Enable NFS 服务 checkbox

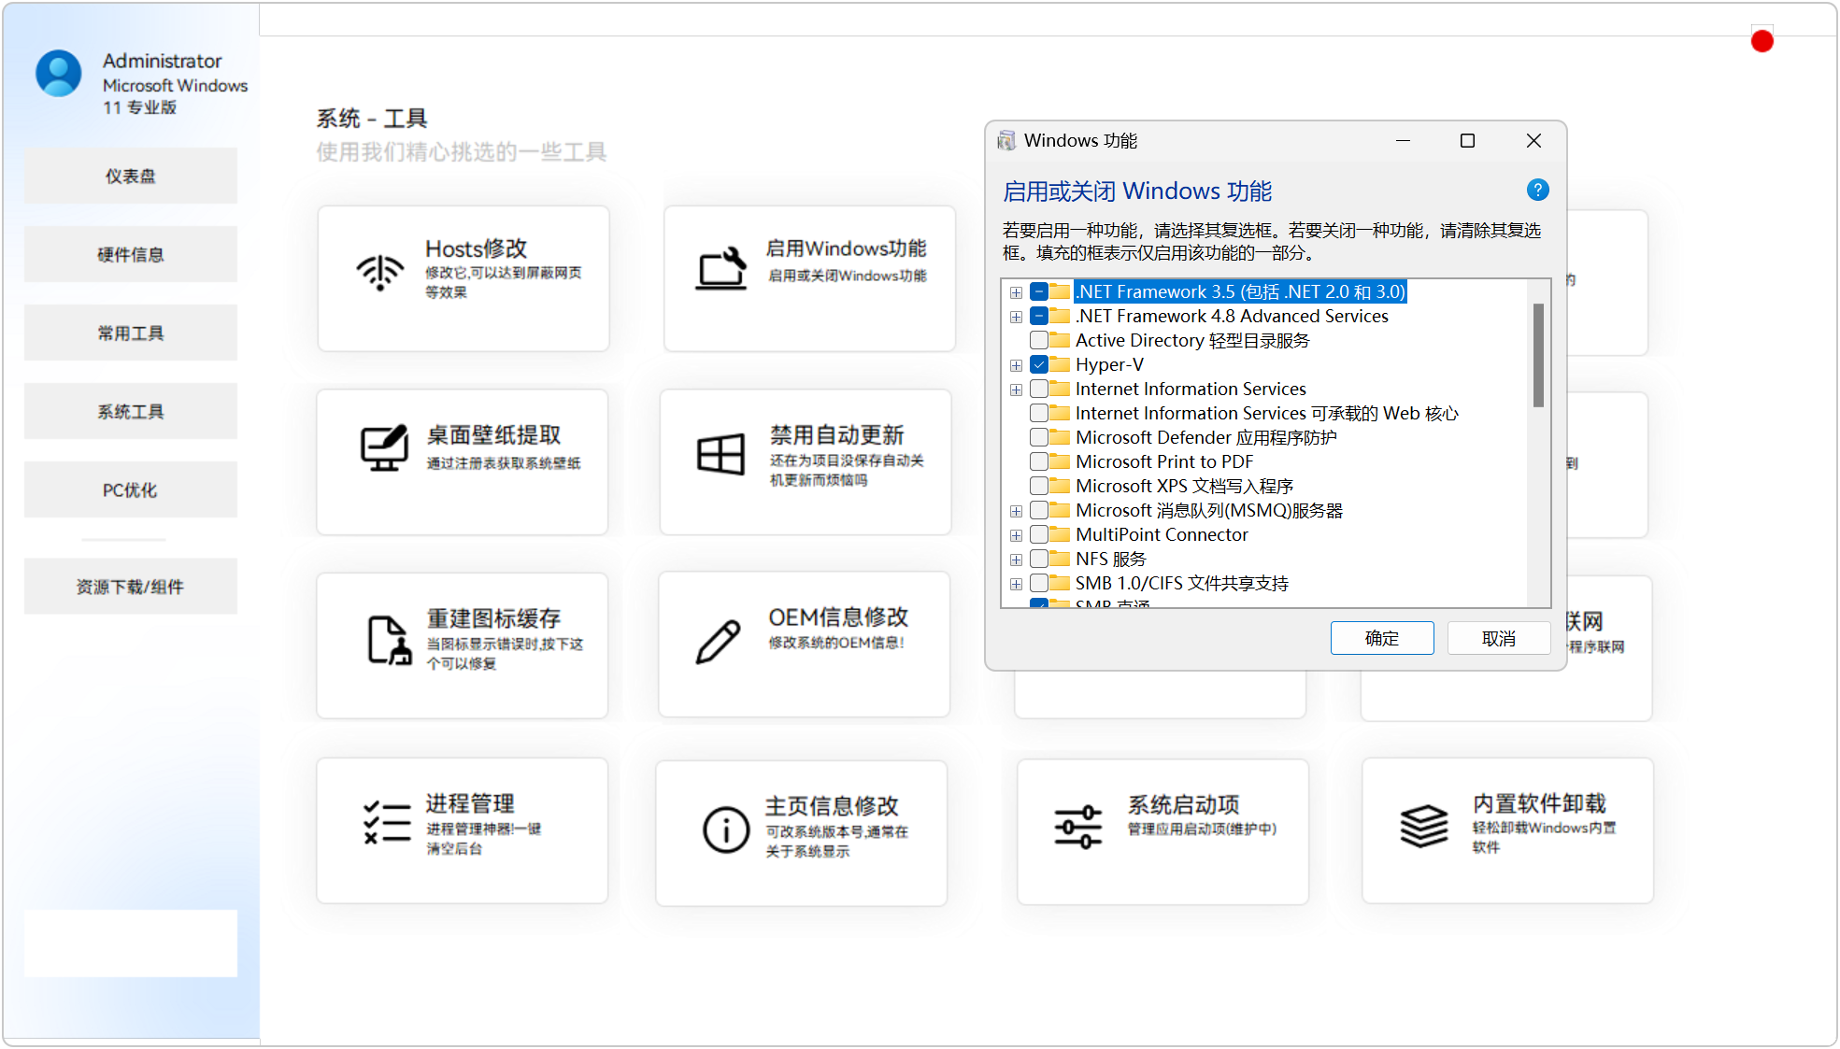point(1039,559)
